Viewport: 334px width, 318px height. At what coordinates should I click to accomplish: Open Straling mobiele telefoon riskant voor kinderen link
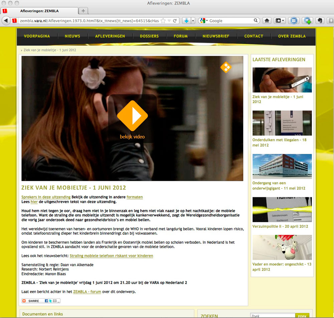tap(112, 256)
